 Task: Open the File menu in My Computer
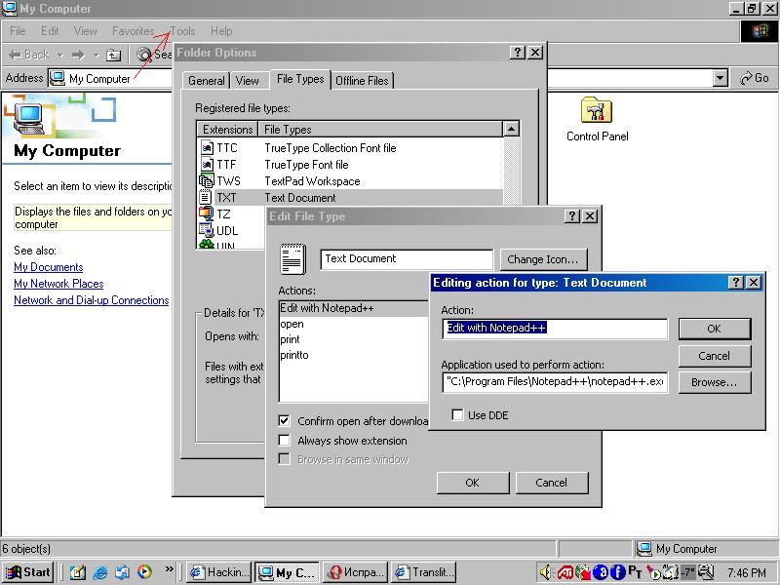(18, 31)
